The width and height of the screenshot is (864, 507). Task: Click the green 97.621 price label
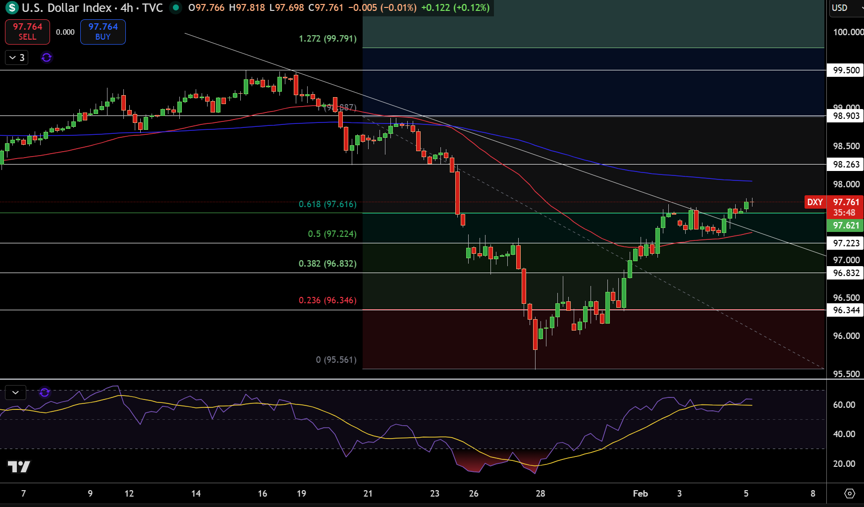pos(846,225)
